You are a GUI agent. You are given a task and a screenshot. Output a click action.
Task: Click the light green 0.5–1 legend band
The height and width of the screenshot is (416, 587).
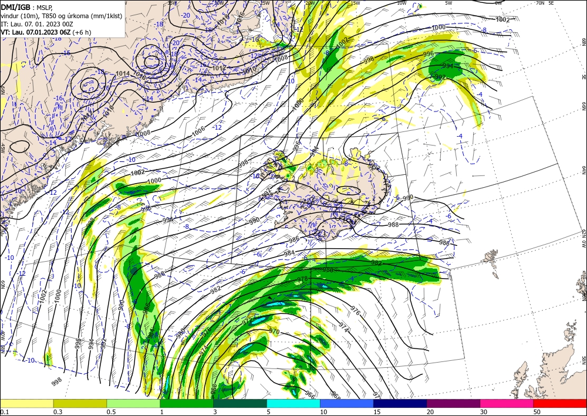coord(133,403)
